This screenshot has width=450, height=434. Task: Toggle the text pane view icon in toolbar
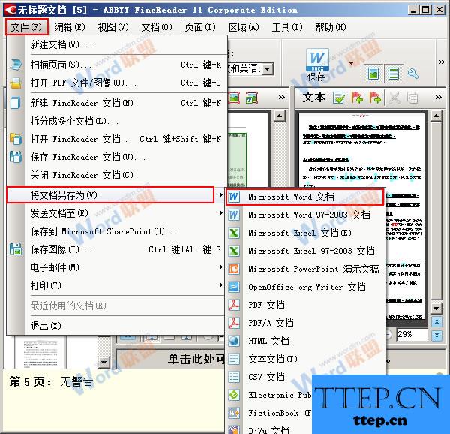point(393,74)
